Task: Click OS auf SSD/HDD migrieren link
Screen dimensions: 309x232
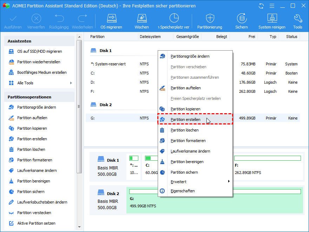Action: [x=39, y=51]
